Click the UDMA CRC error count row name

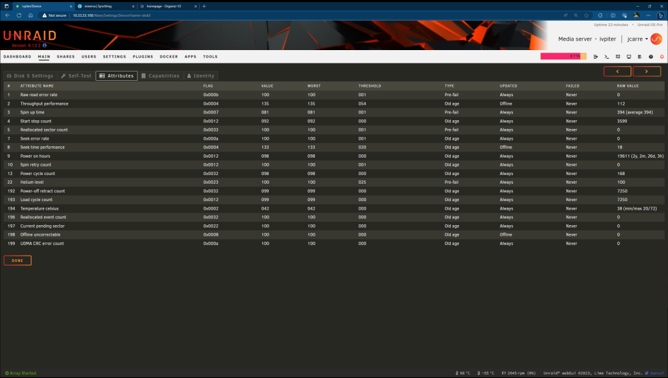[x=42, y=243]
